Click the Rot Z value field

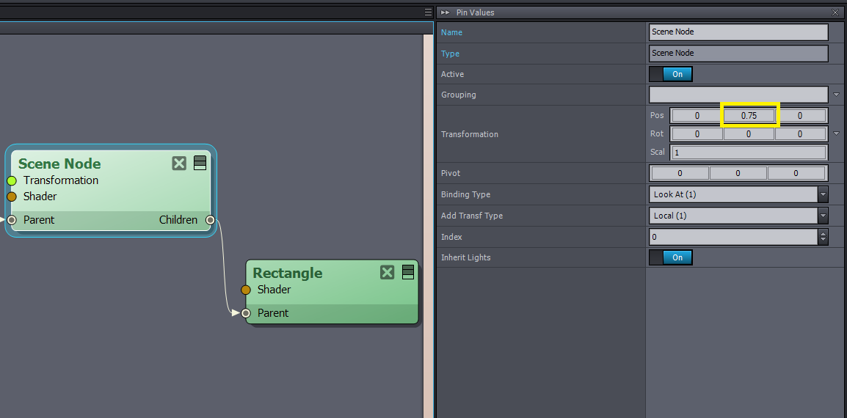click(800, 134)
